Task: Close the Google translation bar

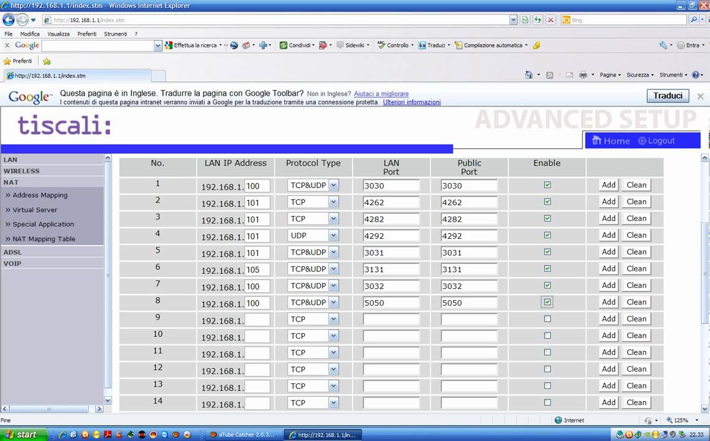Action: point(700,96)
